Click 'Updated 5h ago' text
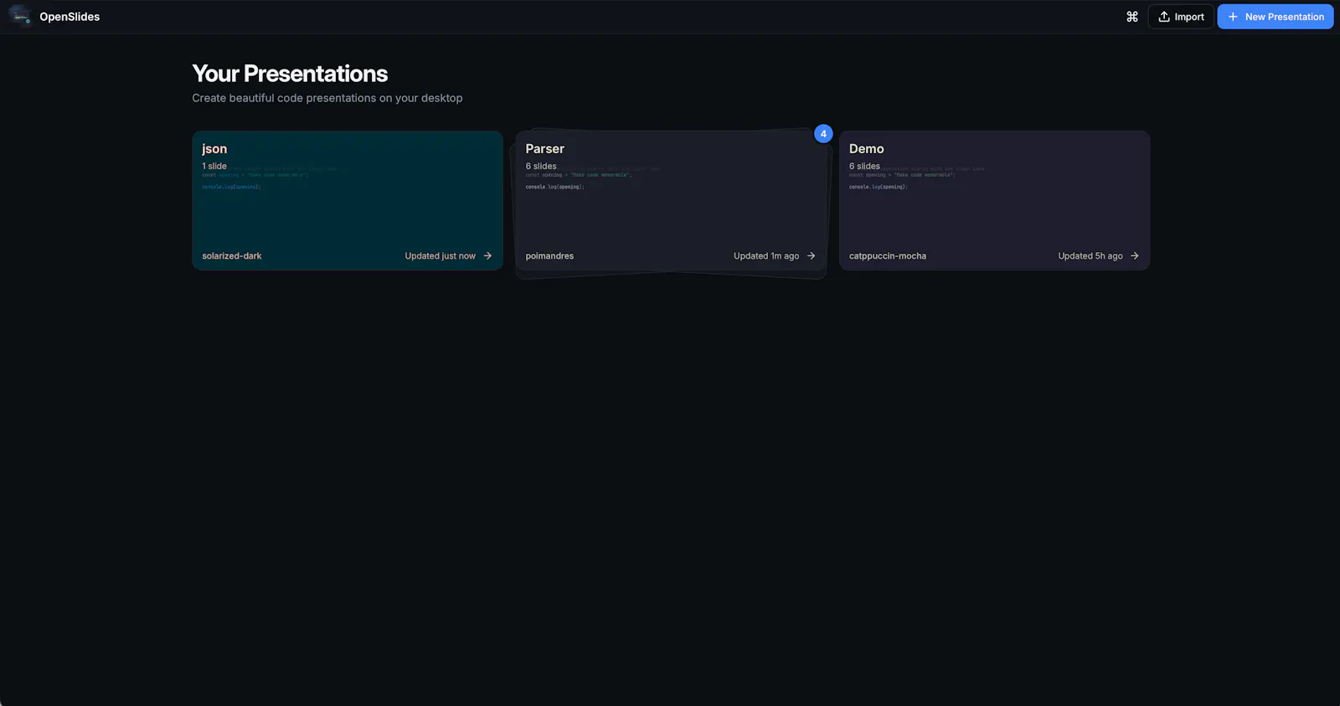This screenshot has width=1340, height=706. (x=1090, y=256)
